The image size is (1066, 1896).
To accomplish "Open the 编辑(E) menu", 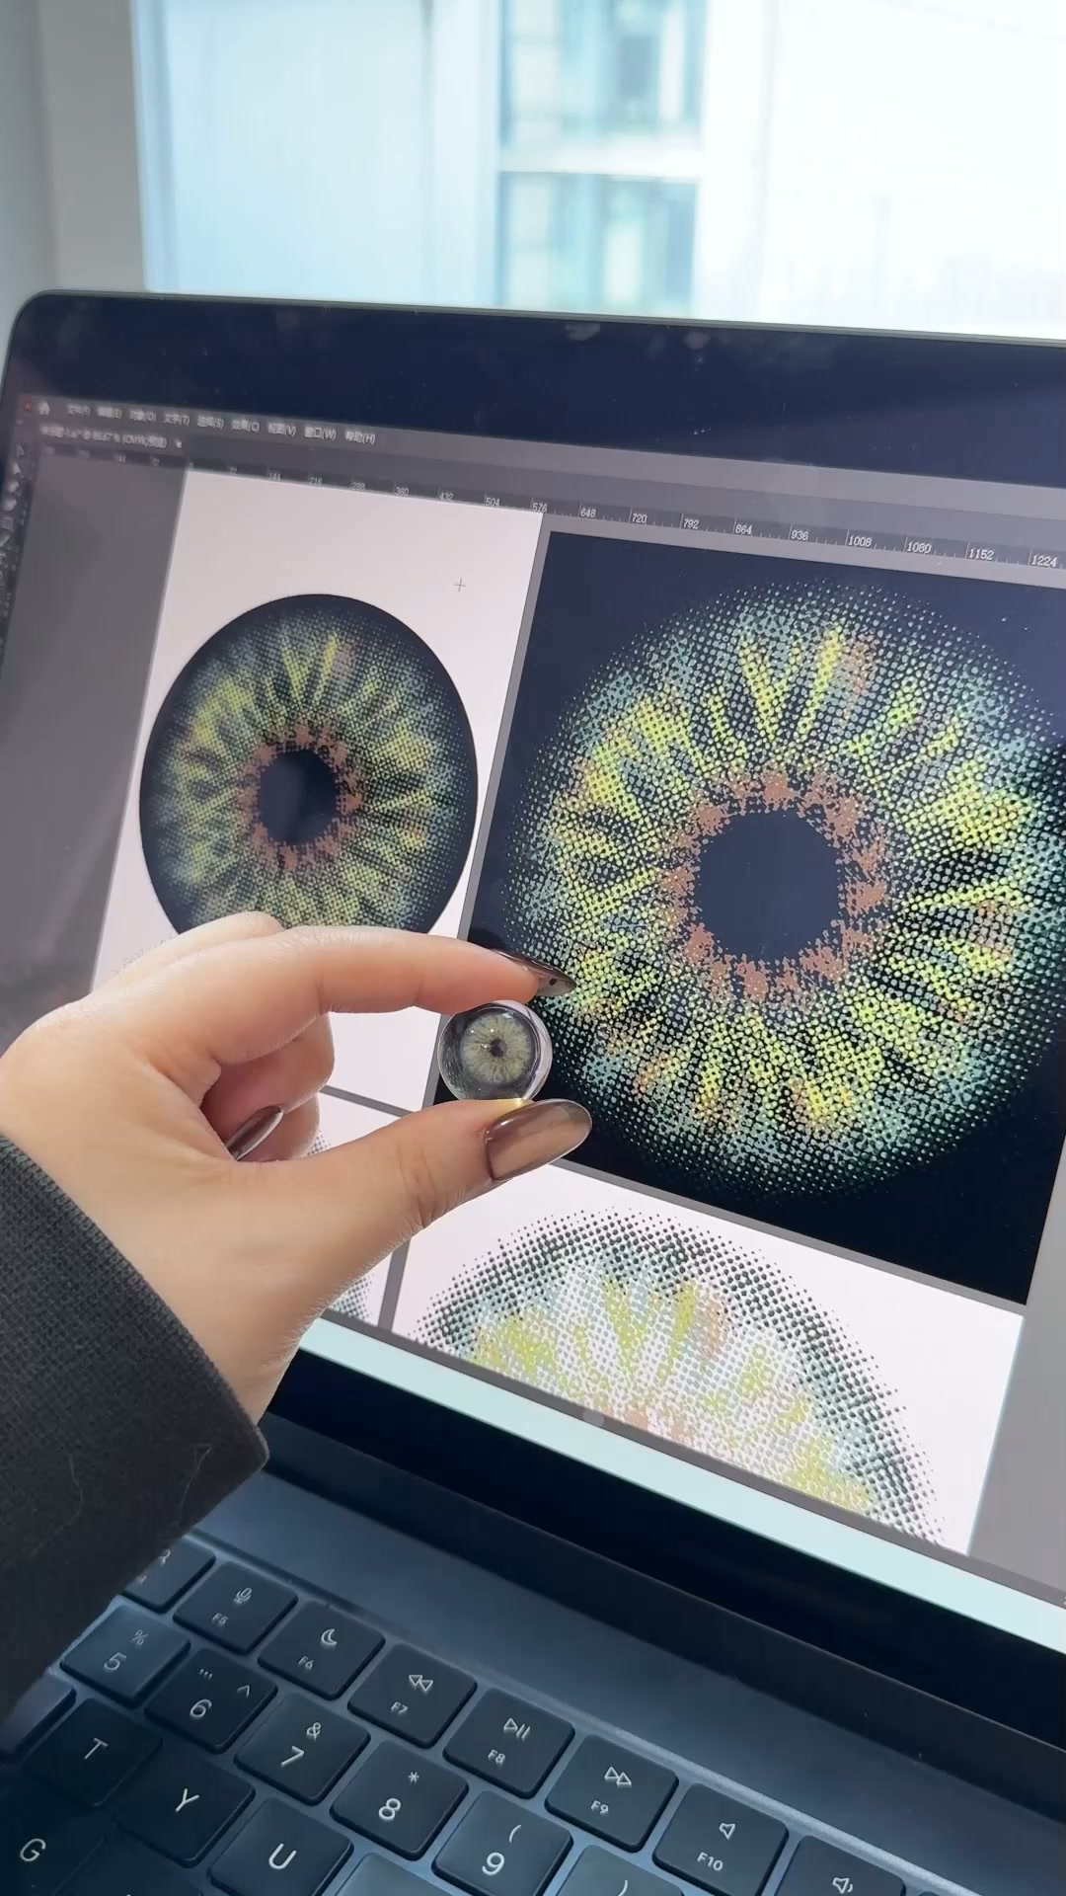I will tap(109, 413).
